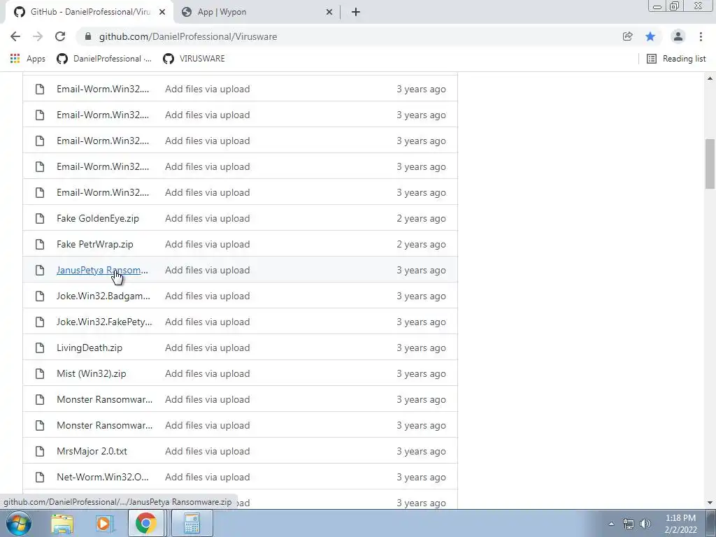Open Fake PetrWrap.zip file
The image size is (716, 537).
pos(95,244)
